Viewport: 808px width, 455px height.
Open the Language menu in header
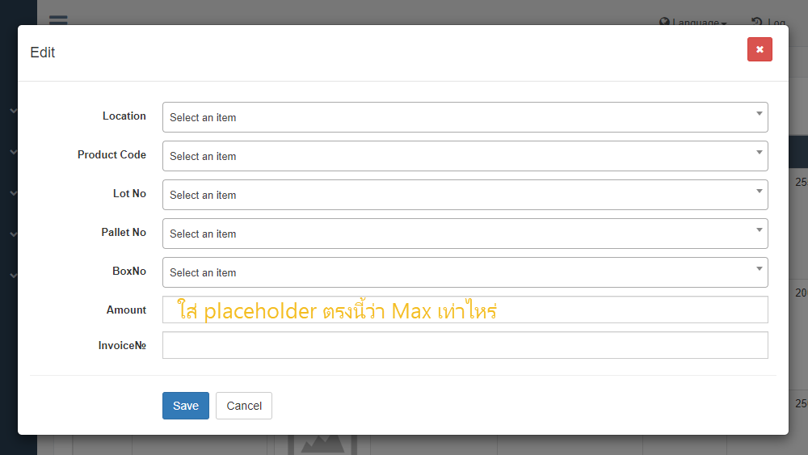693,22
